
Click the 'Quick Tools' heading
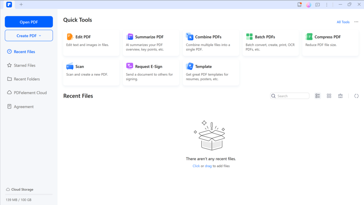tap(78, 20)
